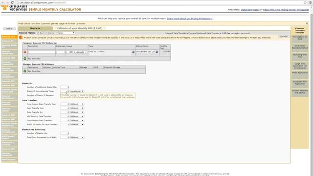
Task: Select AWS Support in the service sidebar
Action: (9, 160)
